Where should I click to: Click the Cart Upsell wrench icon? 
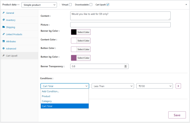3,55
